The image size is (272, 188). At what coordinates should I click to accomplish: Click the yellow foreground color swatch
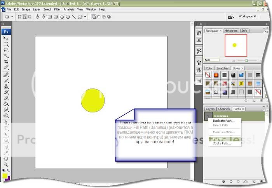pyautogui.click(x=5, y=176)
